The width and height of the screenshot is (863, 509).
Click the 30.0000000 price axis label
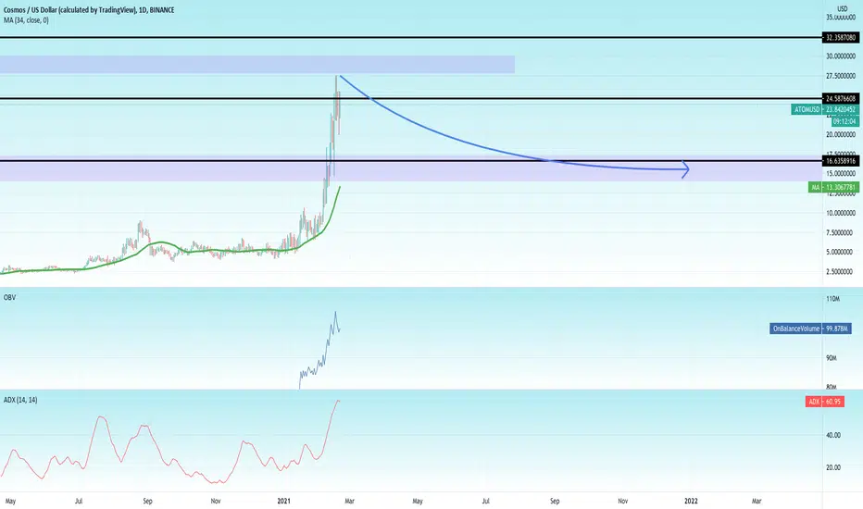(841, 56)
